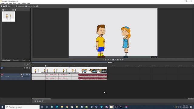Image resolution: width=194 pixels, height=109 pixels.
Task: Open File Explorer from the taskbar
Action: click(62, 107)
